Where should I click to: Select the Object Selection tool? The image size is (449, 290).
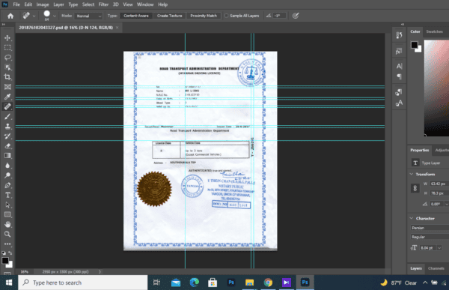tap(7, 67)
